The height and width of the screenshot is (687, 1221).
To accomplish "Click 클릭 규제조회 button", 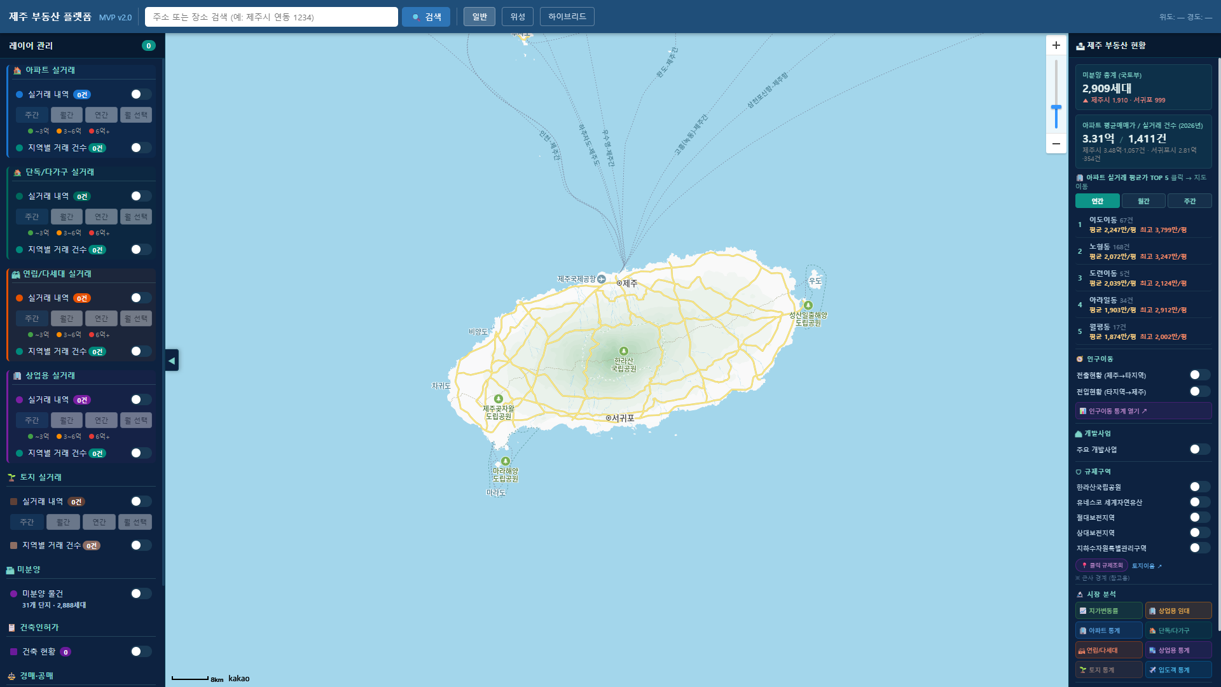I will pyautogui.click(x=1102, y=566).
